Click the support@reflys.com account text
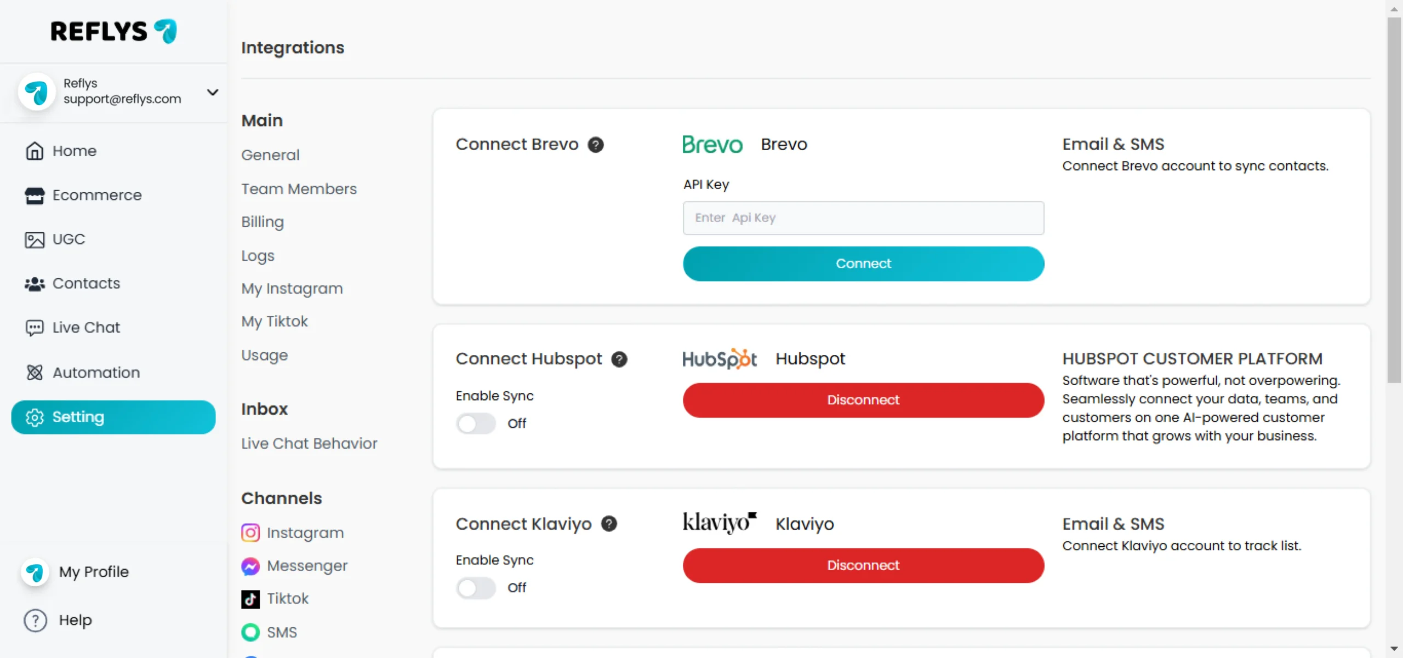 [122, 99]
